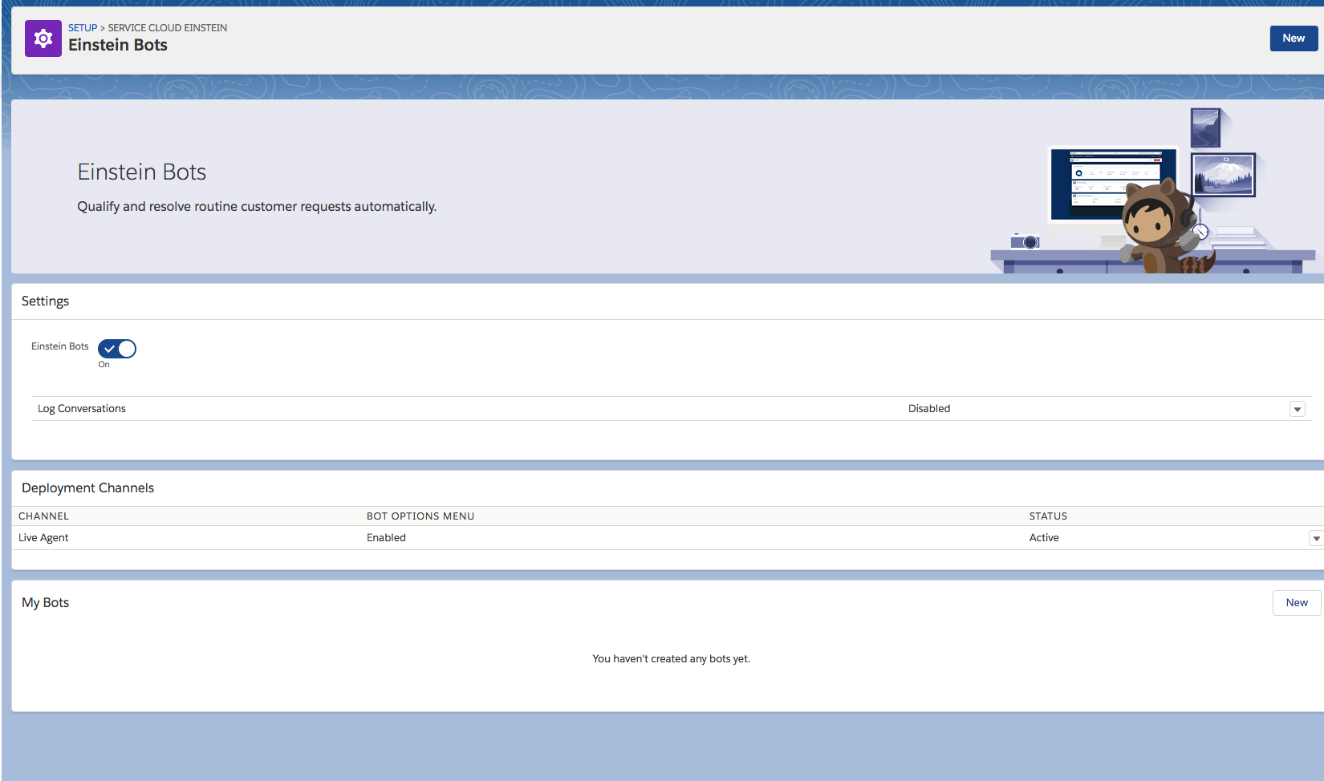This screenshot has height=781, width=1324.
Task: Open the Live Agent row actions dropdown
Action: pyautogui.click(x=1316, y=538)
